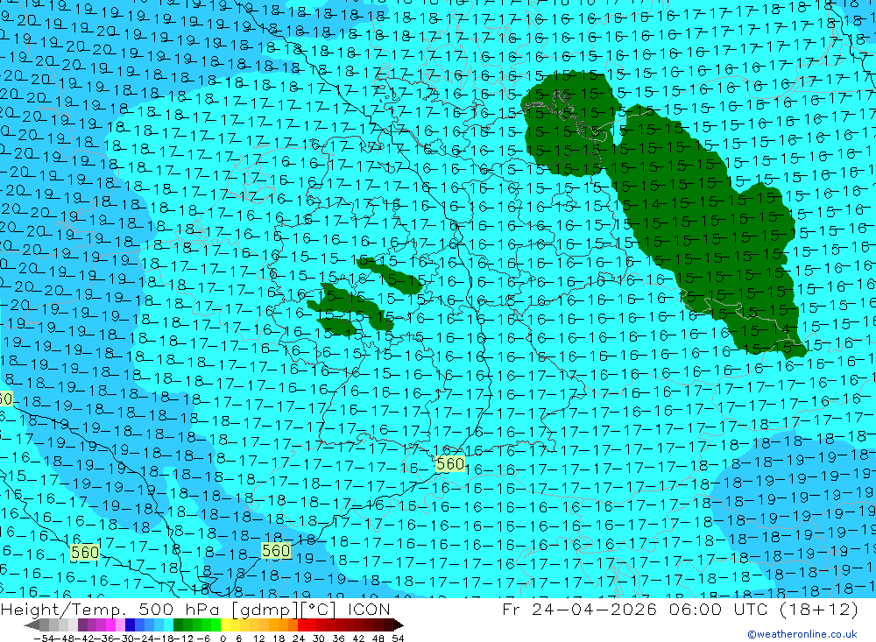This screenshot has width=876, height=642.
Task: Click the "[gdmp][°C]" units label
Action: tap(285, 610)
